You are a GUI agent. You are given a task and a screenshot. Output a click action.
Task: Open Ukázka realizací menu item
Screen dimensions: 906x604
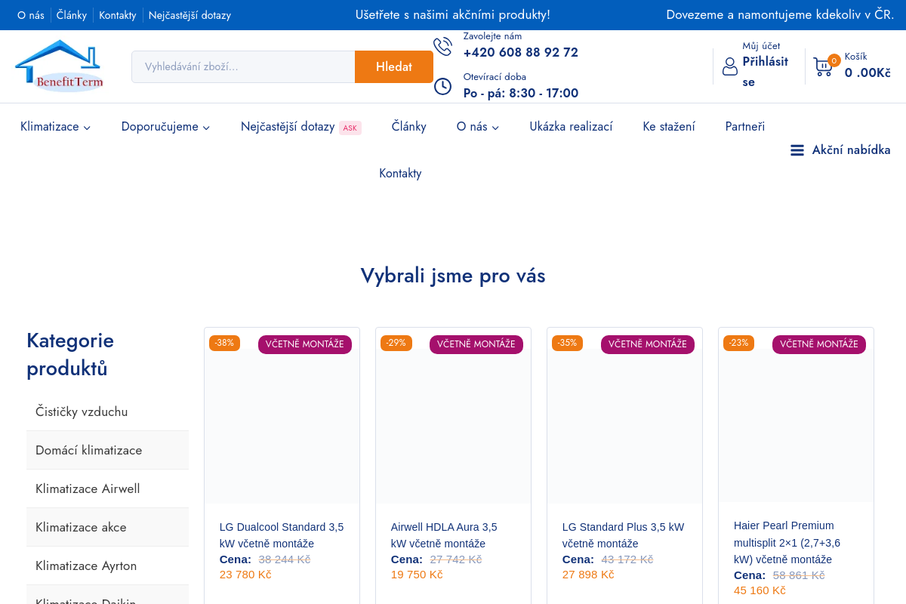pos(571,127)
